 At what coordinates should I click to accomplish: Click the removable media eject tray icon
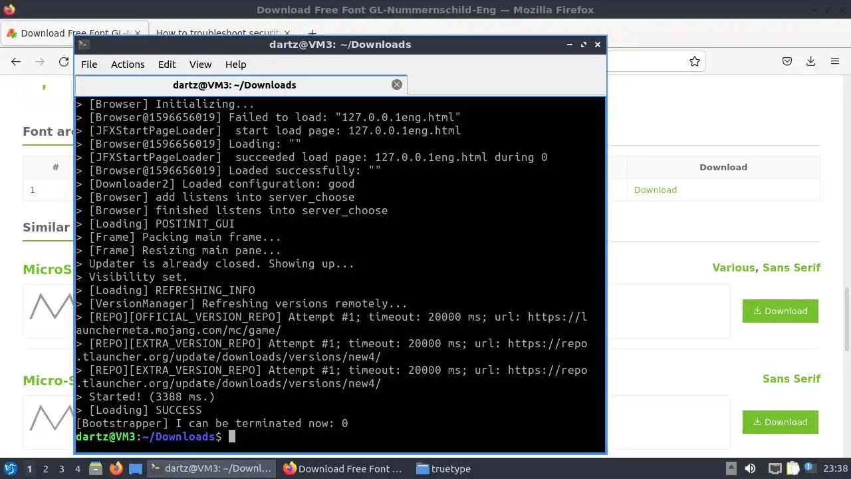[x=731, y=468]
